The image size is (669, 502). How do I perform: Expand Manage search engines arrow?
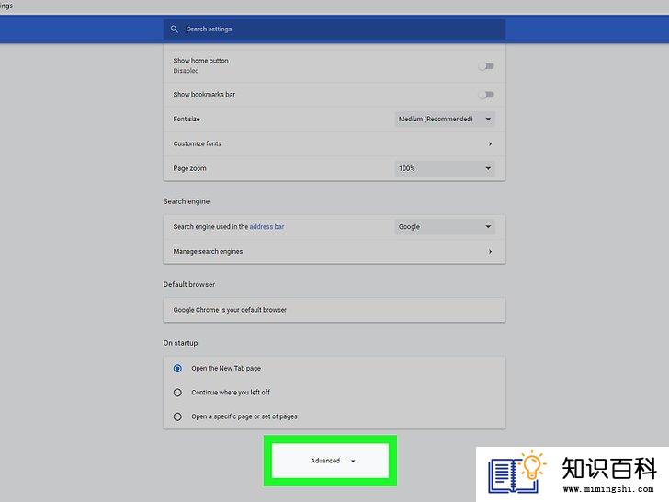pyautogui.click(x=490, y=251)
